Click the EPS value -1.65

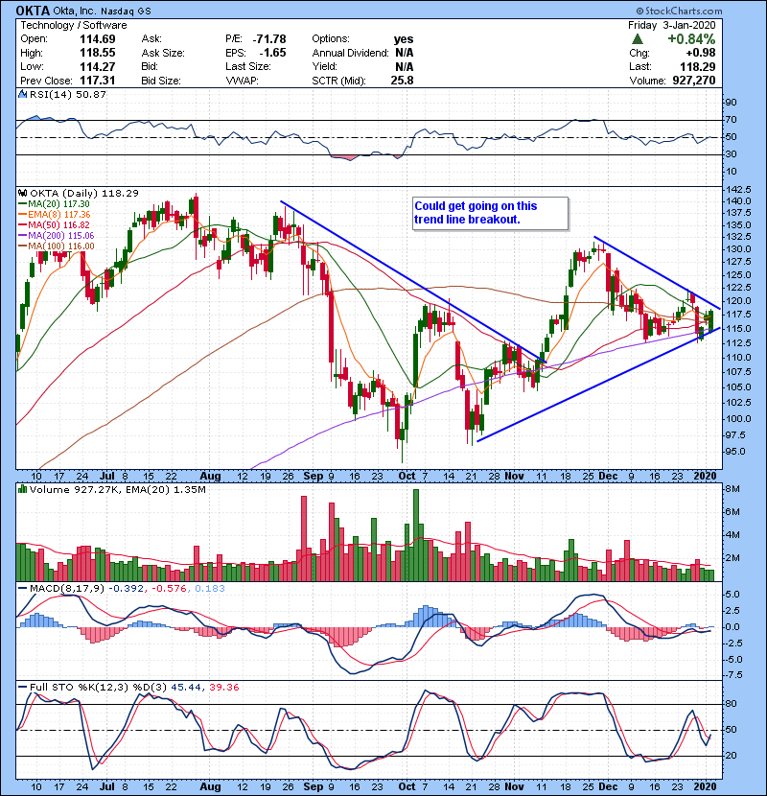pyautogui.click(x=273, y=53)
